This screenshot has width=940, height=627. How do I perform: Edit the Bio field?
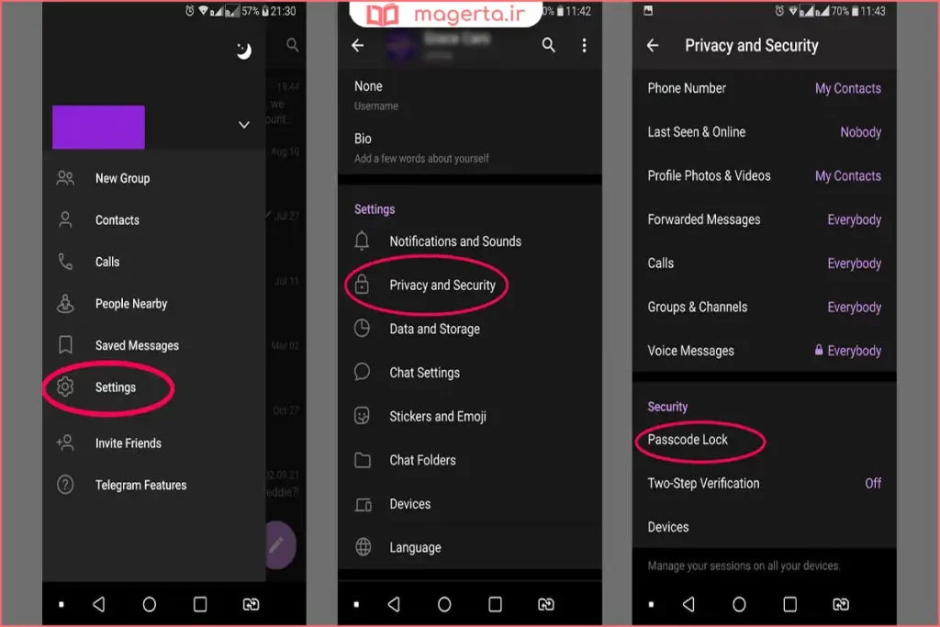tap(420, 147)
